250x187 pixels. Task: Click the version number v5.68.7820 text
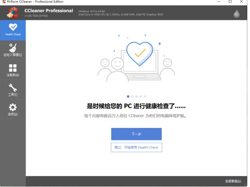coord(36,16)
